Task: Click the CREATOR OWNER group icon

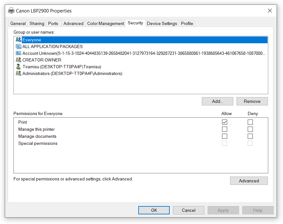Action: (19, 60)
